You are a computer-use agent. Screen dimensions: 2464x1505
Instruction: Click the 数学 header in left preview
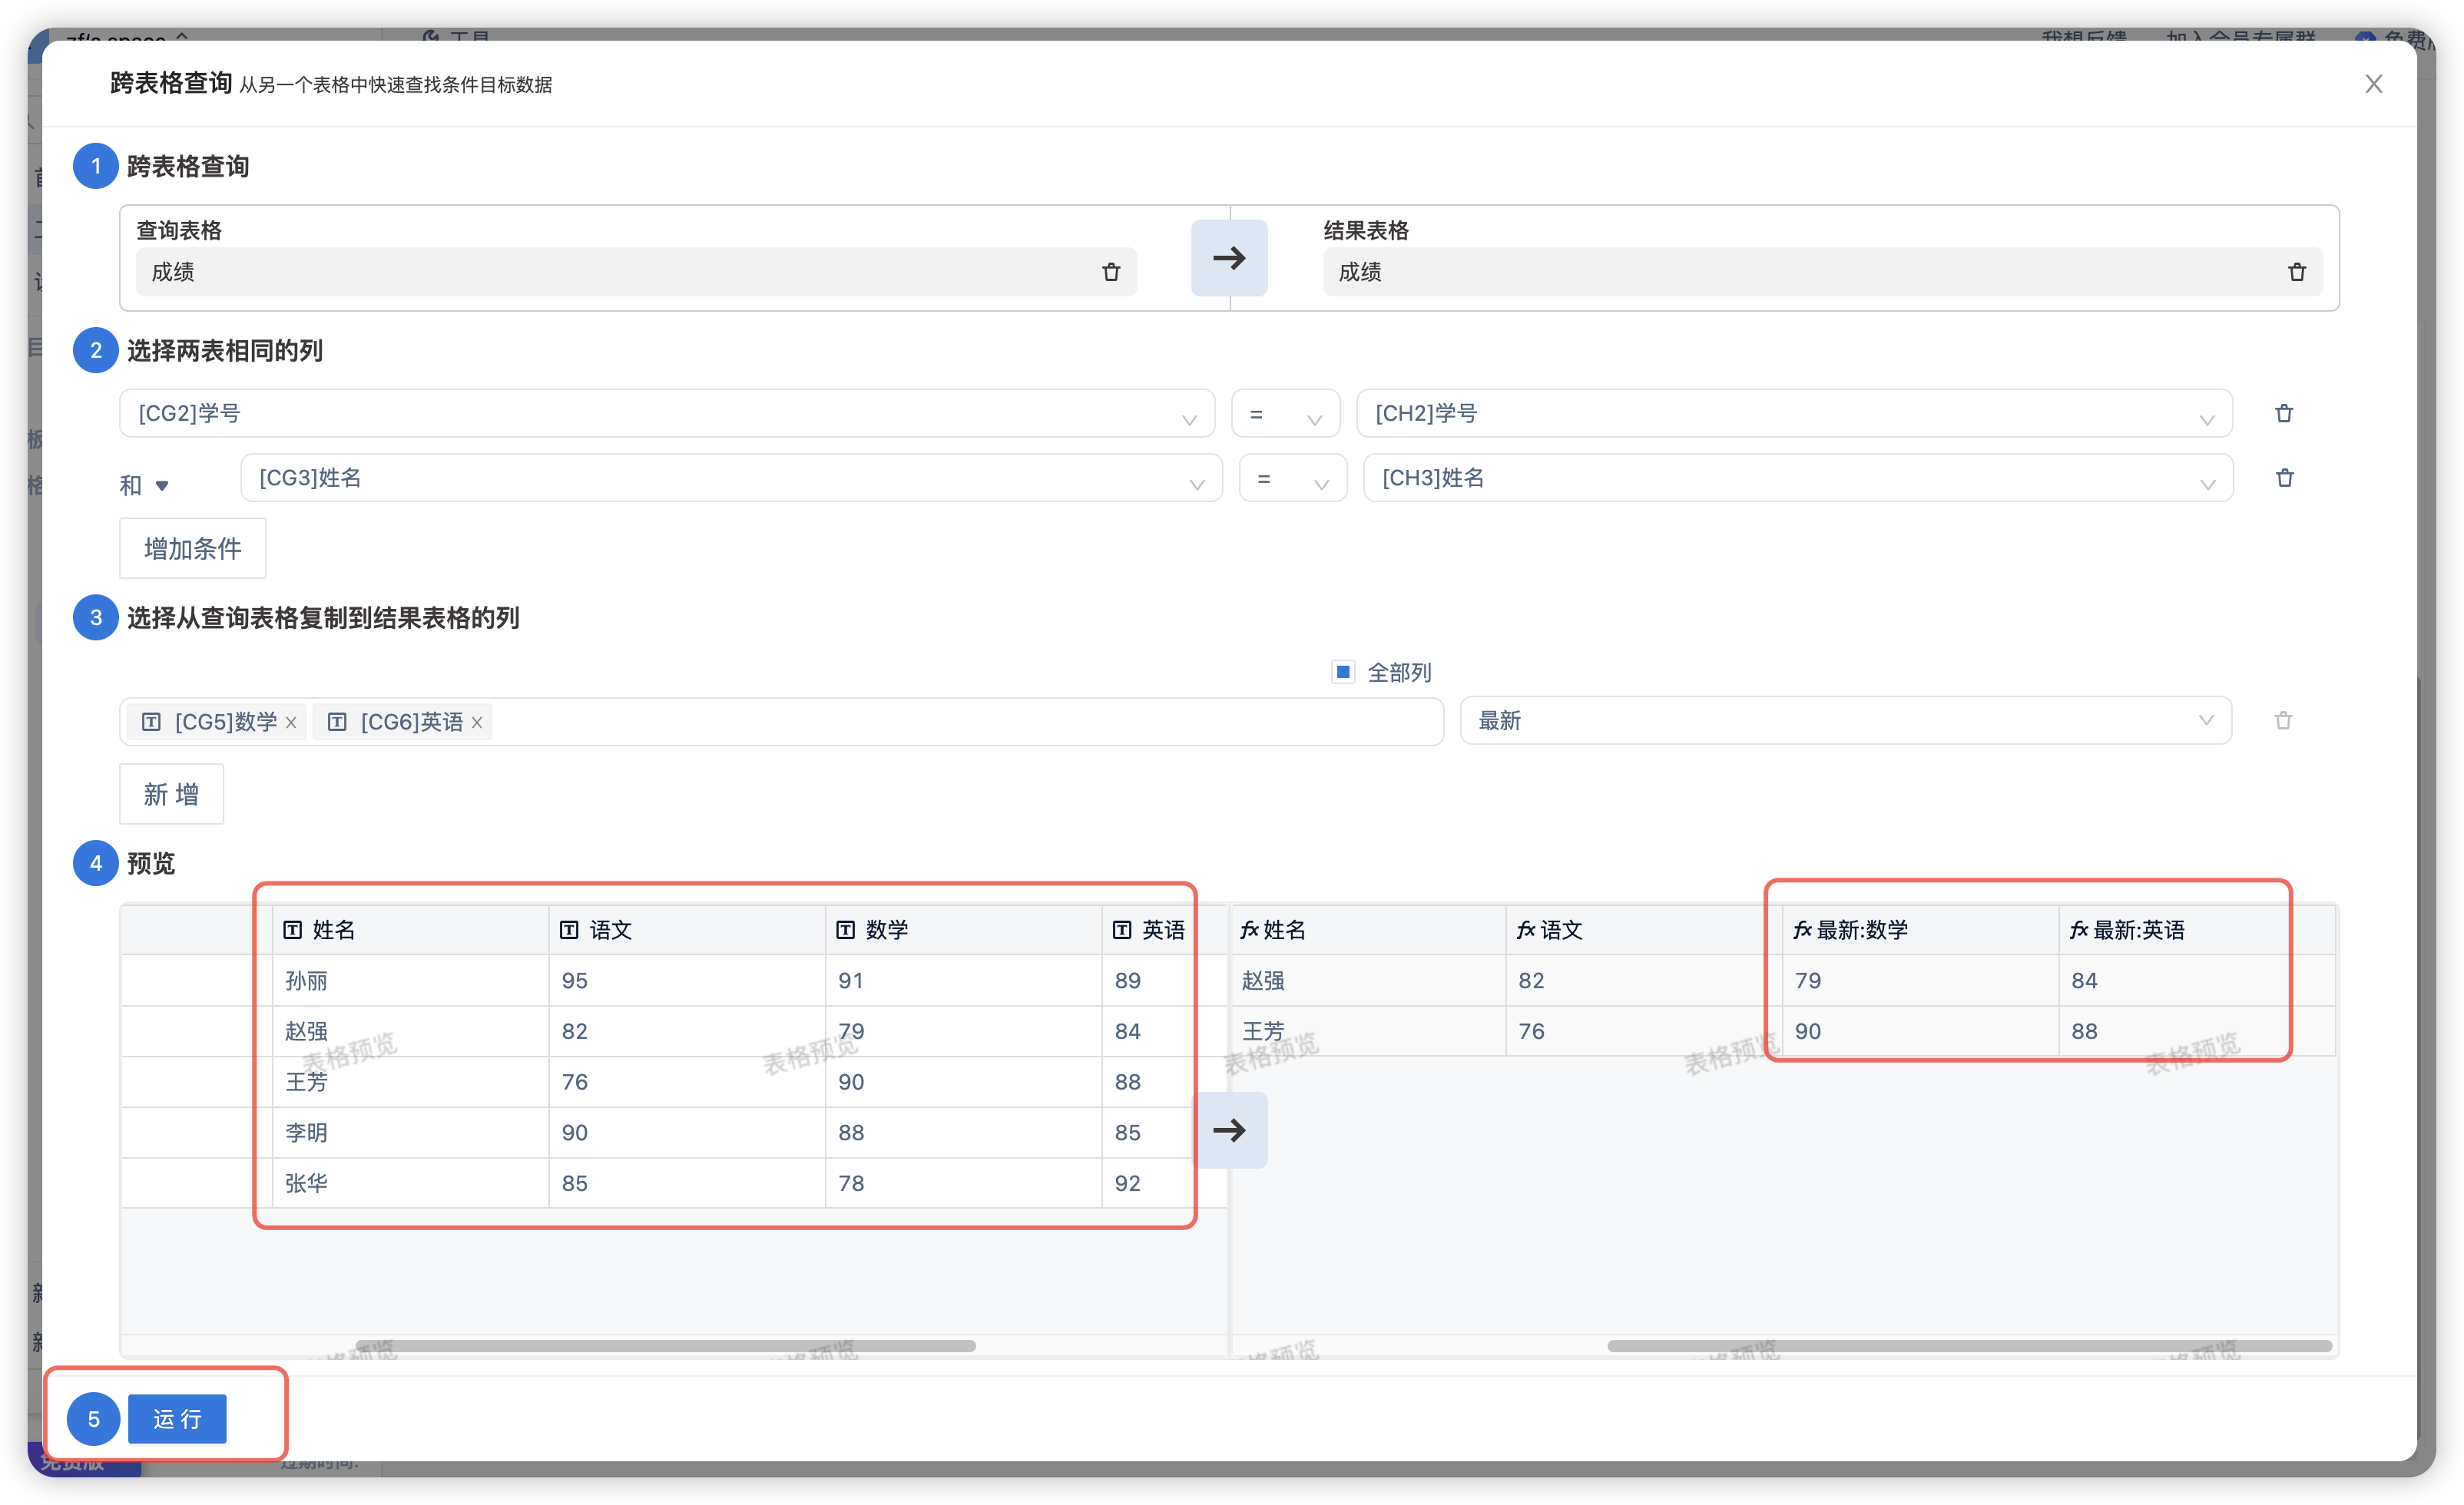tap(964, 930)
